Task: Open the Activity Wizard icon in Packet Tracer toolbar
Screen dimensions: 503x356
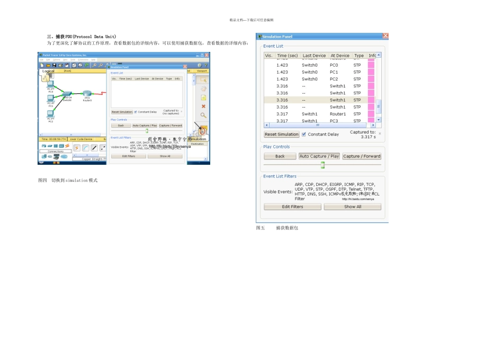Action: pos(67,65)
